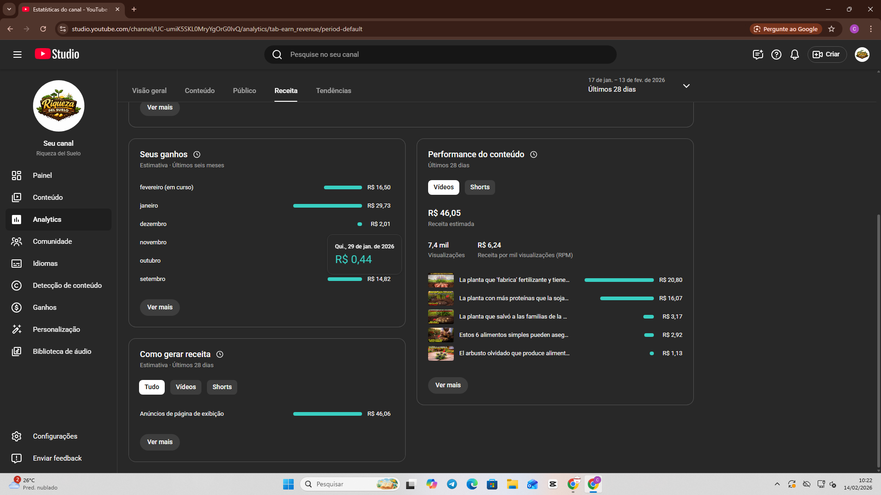Open Detecção de conteúdo in sidebar
881x495 pixels.
(x=67, y=286)
